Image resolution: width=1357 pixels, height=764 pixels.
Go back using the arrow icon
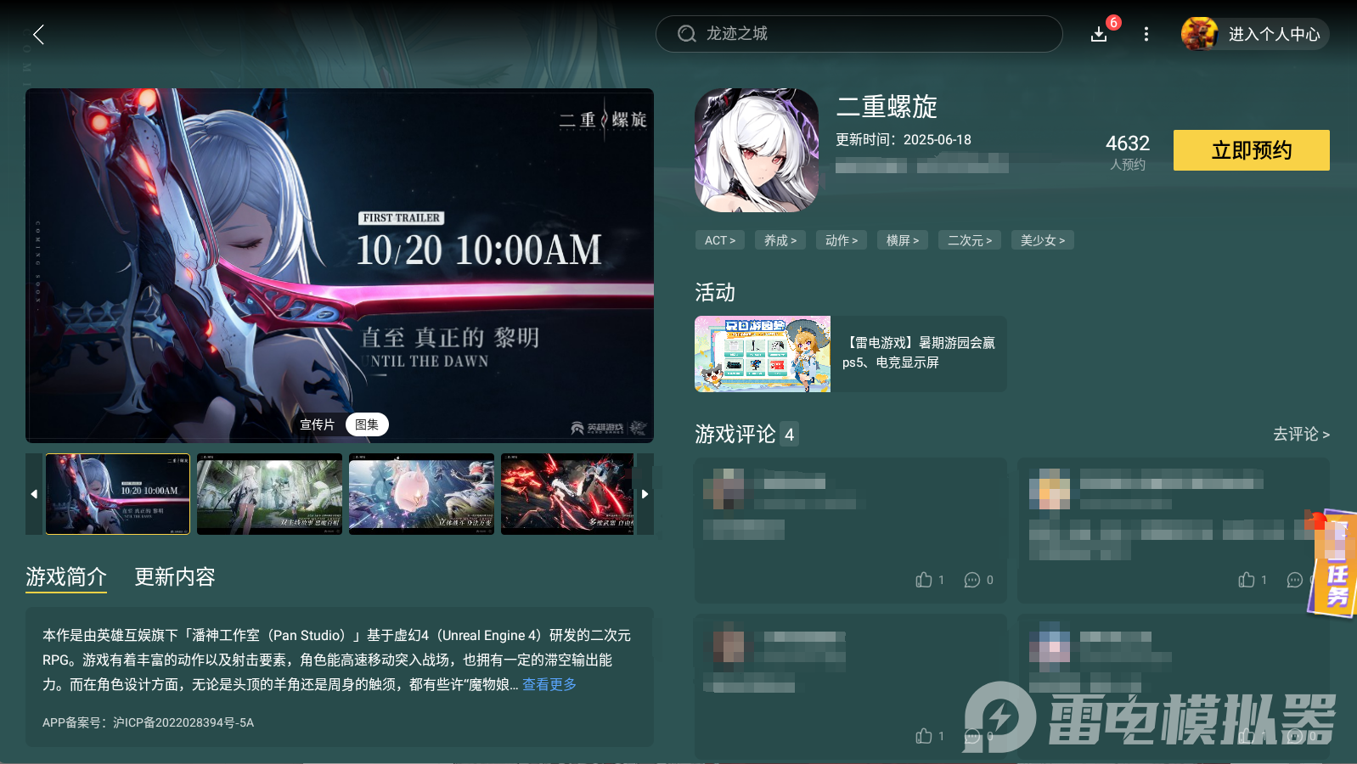(38, 34)
